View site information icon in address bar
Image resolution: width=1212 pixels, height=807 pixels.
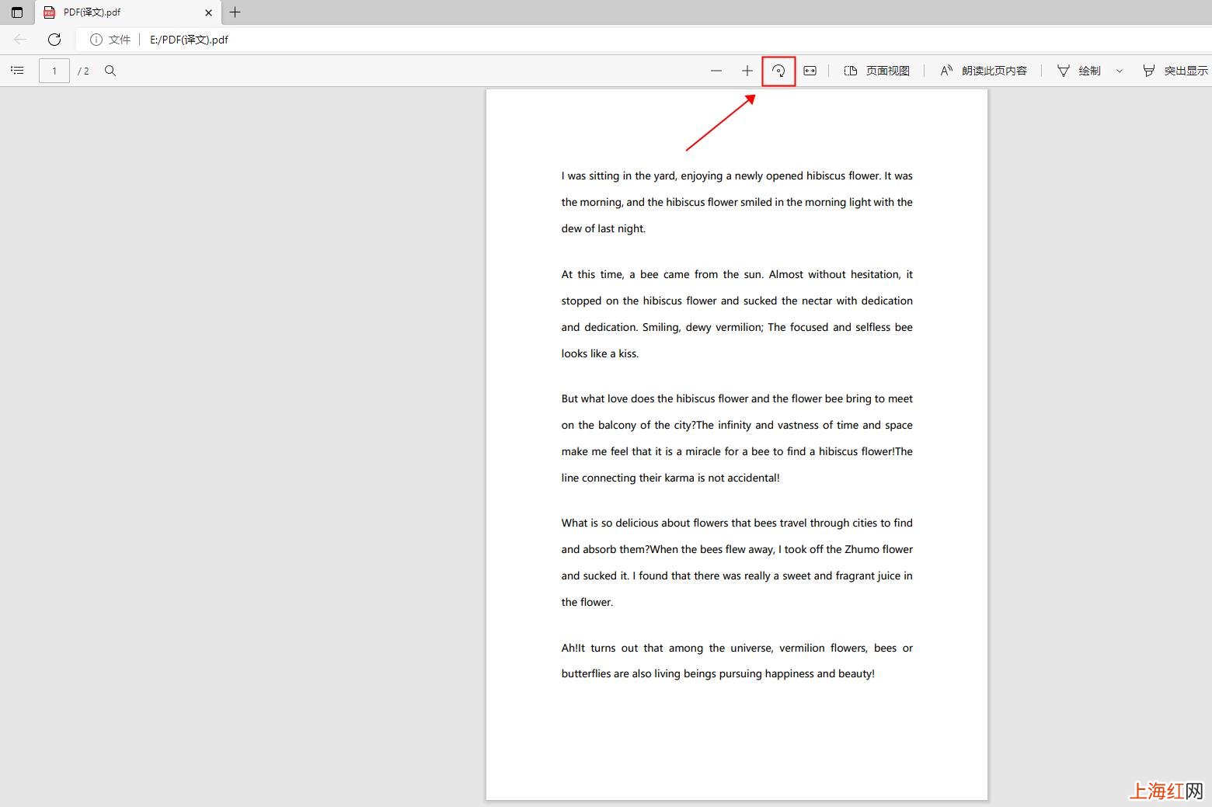(x=96, y=40)
